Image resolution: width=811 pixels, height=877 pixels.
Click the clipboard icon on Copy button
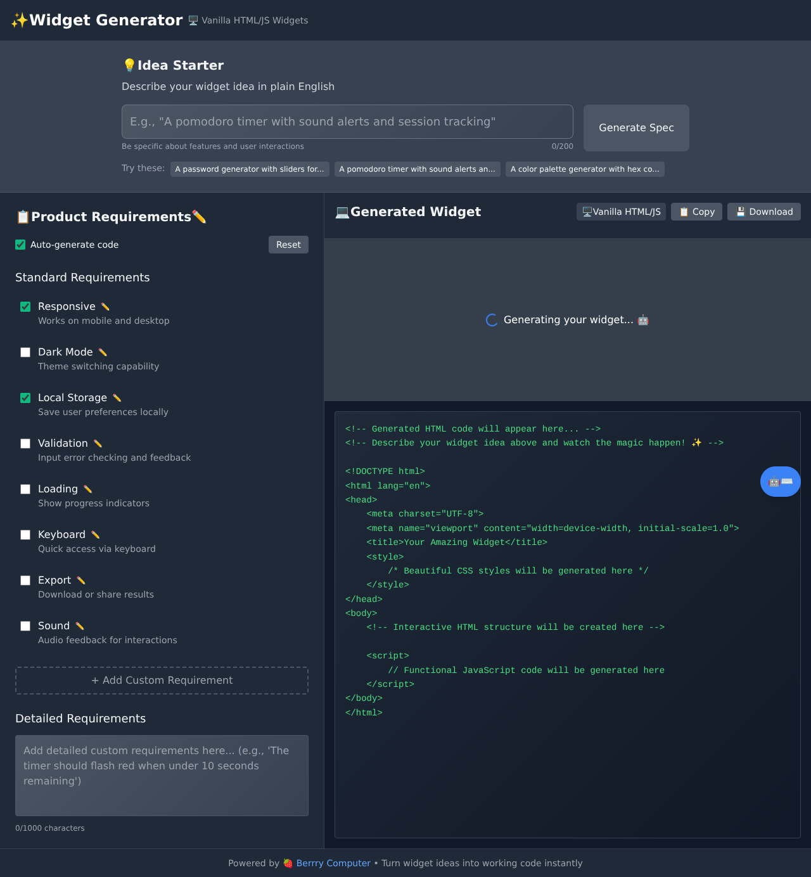683,212
